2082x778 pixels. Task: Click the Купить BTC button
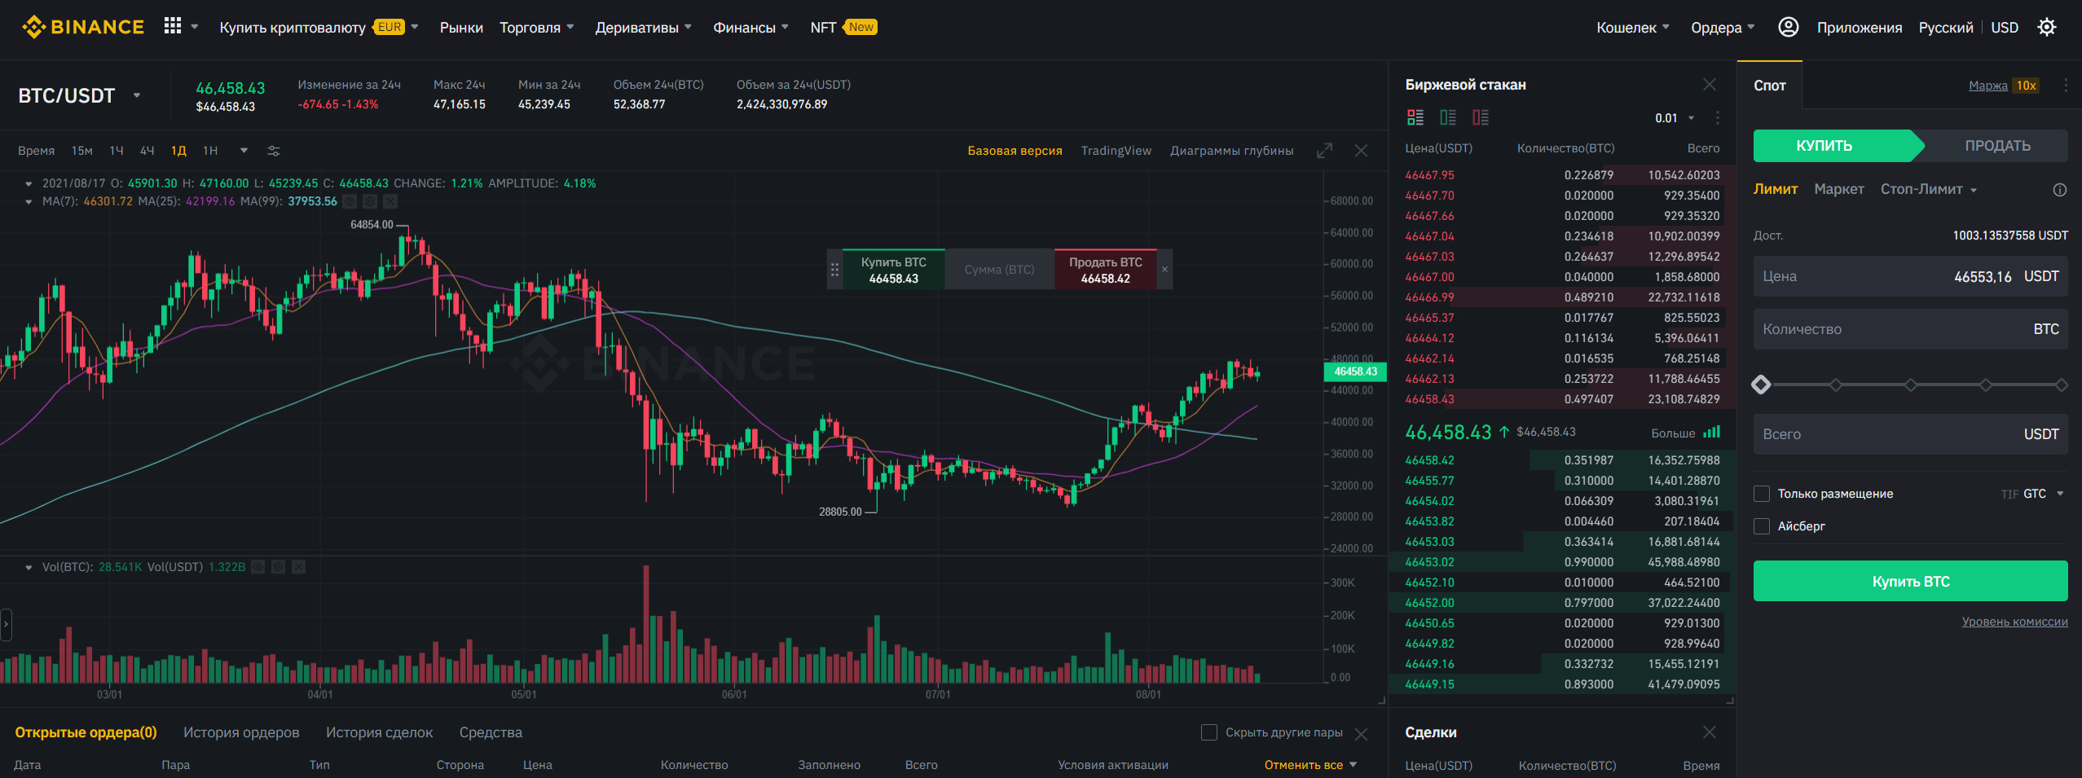[x=1910, y=581]
